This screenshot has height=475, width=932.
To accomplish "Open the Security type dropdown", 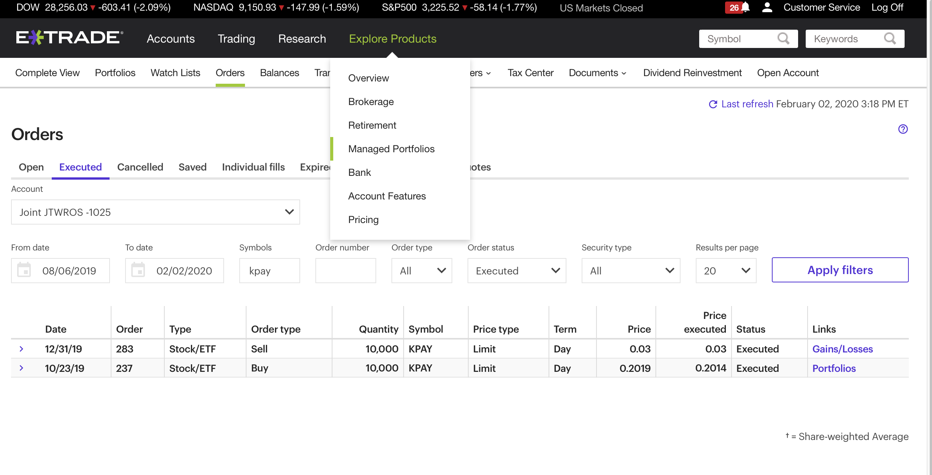I will (x=630, y=271).
